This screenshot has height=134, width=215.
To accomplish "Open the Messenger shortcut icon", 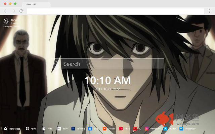I will pos(181,129).
